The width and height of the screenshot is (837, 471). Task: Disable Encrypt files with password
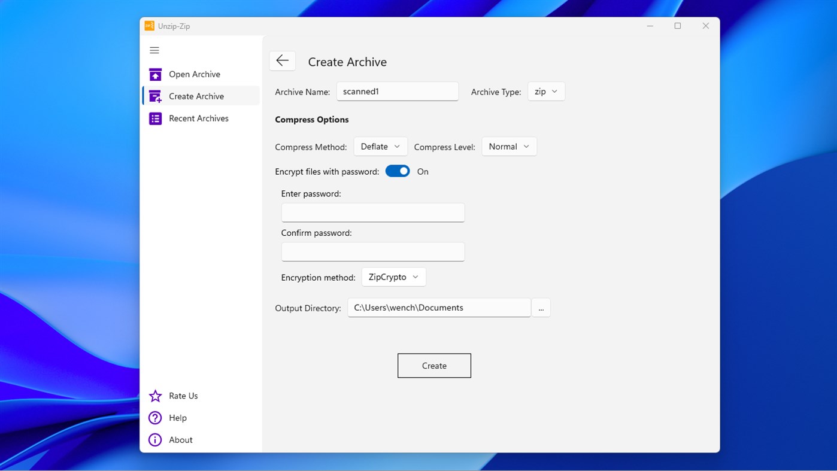tap(397, 171)
